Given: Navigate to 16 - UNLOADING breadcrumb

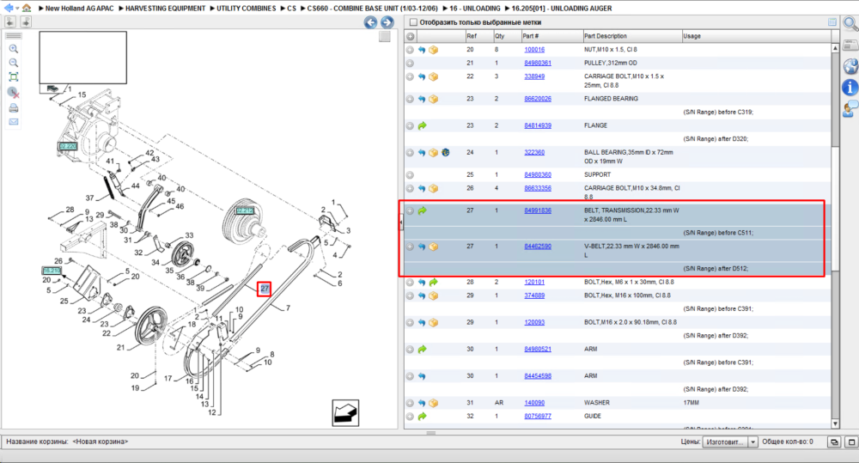Looking at the screenshot, I should (x=475, y=9).
